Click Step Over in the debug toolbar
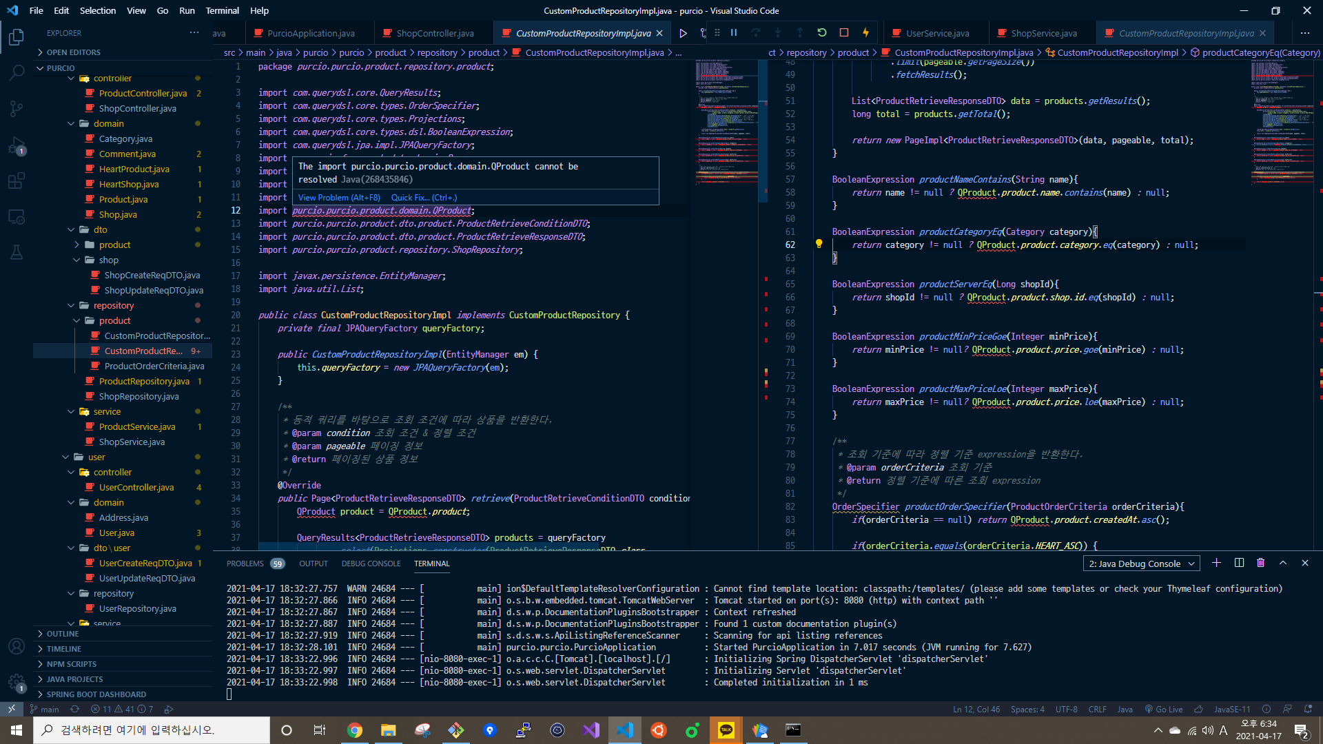The width and height of the screenshot is (1323, 744). pos(756,32)
